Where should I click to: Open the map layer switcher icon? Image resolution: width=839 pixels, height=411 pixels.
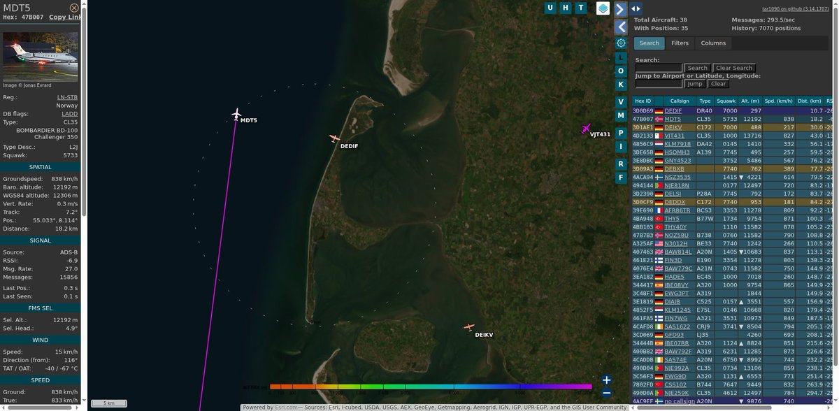[603, 8]
